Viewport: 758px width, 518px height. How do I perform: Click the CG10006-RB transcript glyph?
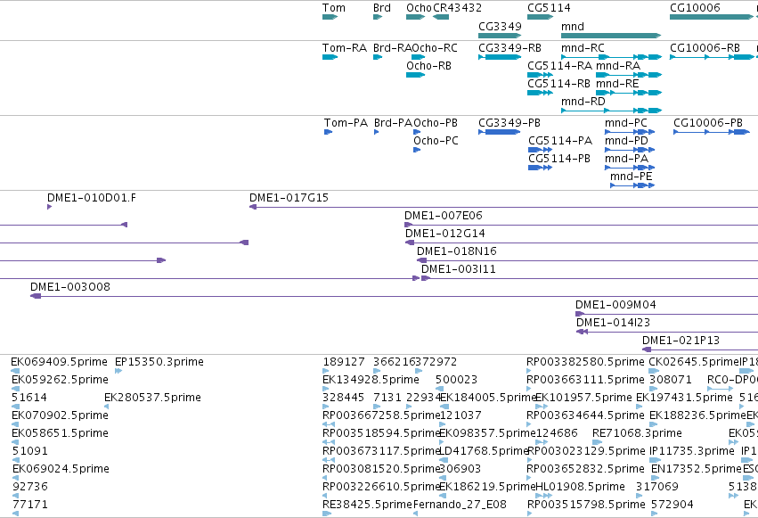[712, 57]
